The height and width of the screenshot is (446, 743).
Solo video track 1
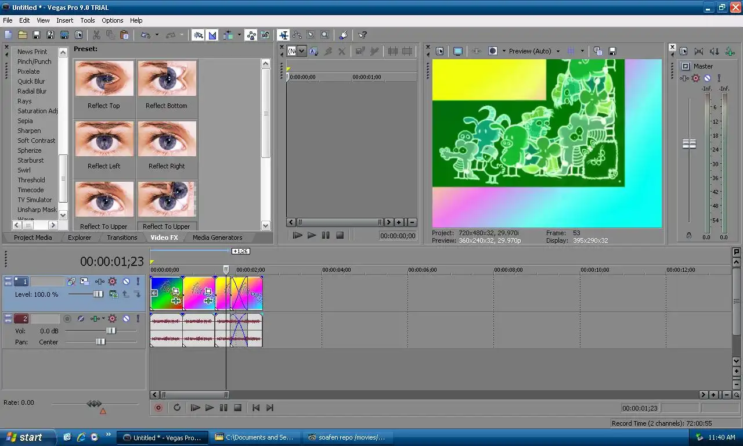click(138, 282)
